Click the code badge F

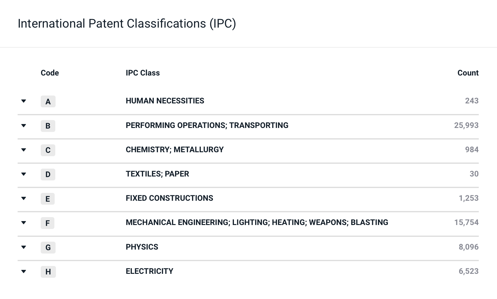click(48, 223)
